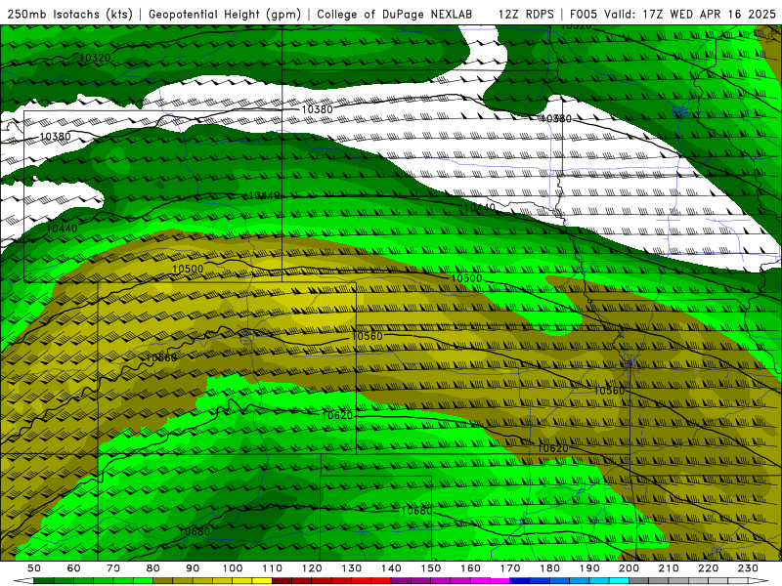Click the '230' label on the color scale
This screenshot has width=782, height=586.
[748, 568]
